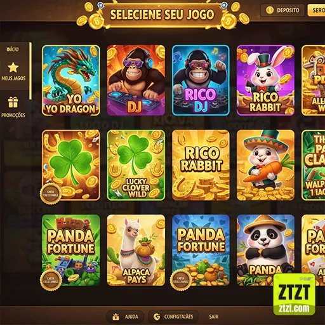Select the Rico DJ game tile
Image resolution: width=325 pixels, height=325 pixels.
201,81
